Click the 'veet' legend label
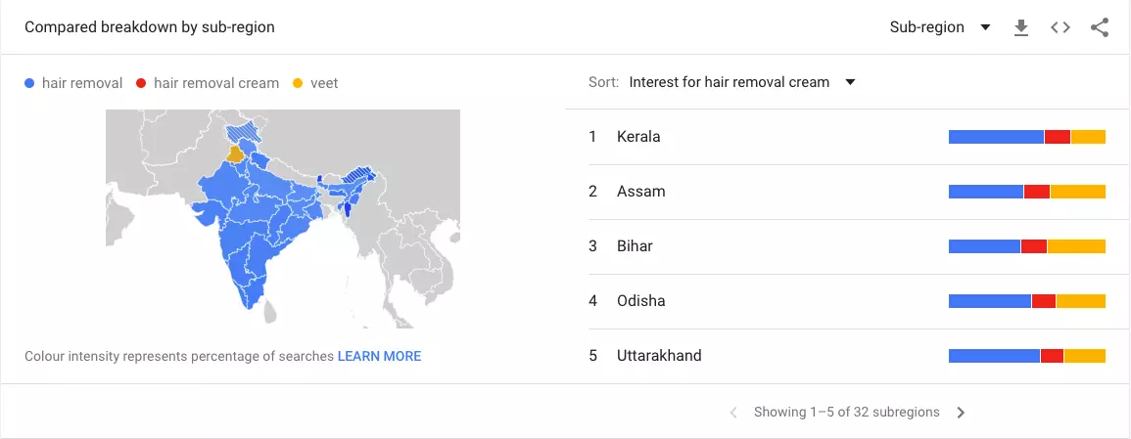 (x=324, y=84)
